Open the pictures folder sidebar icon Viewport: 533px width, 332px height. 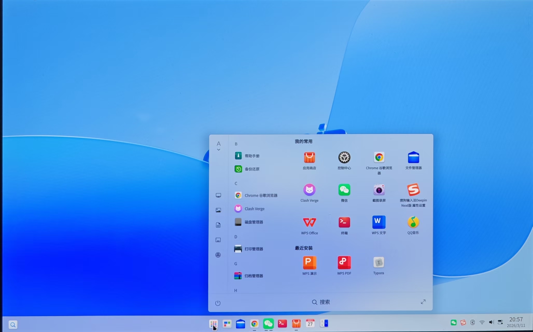[218, 210]
